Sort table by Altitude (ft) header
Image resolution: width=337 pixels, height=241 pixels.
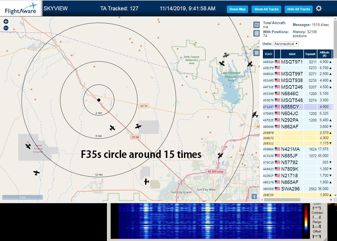(x=324, y=54)
